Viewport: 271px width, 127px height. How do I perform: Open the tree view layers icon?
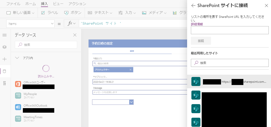point(5,47)
